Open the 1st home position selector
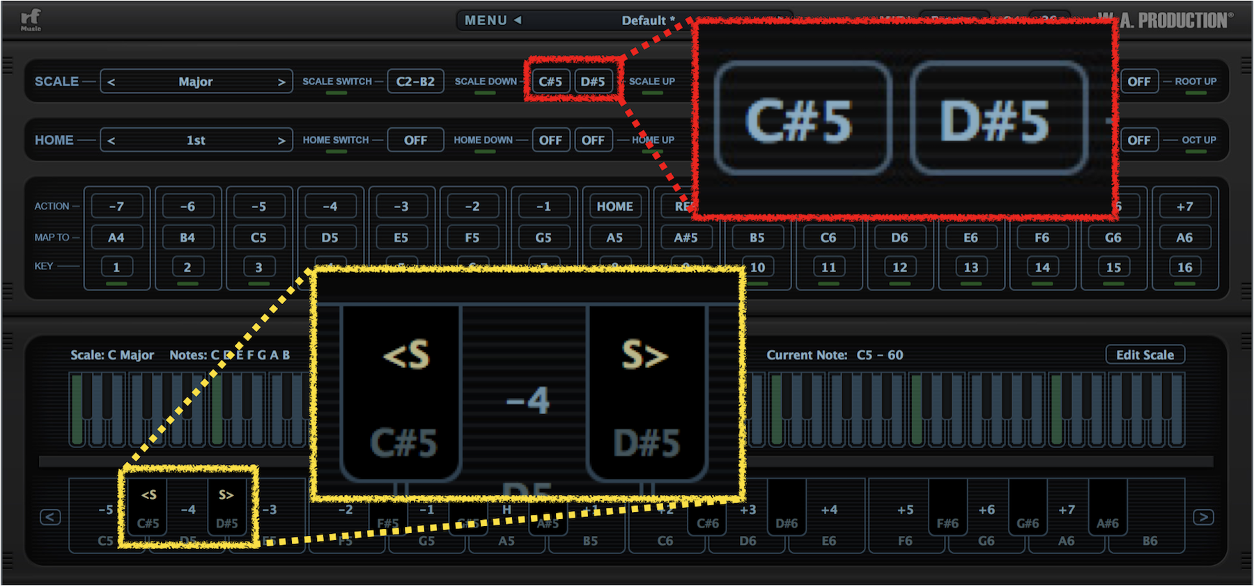The image size is (1254, 586). coord(196,140)
